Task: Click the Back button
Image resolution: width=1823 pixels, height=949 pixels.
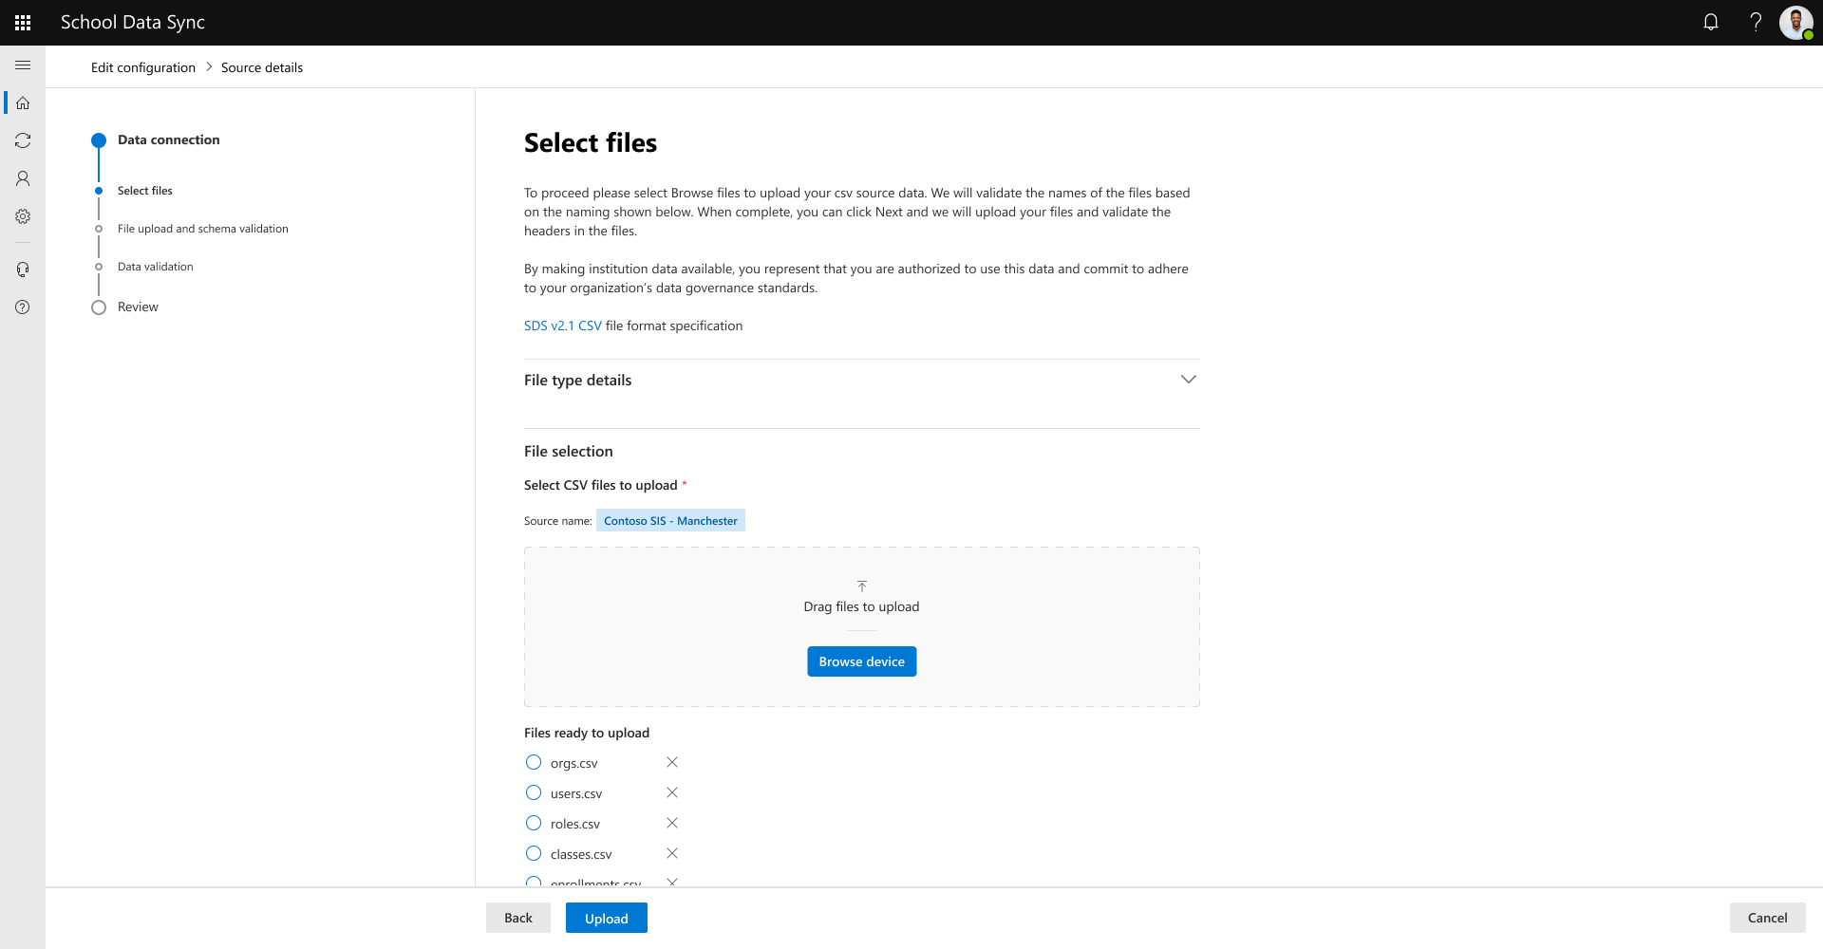Action: (x=518, y=918)
